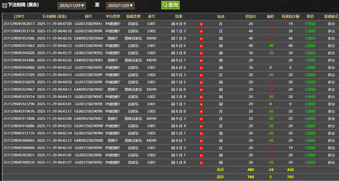Play video for 竞咪百家乐 round GM09025B29083
Image resolution: width=339 pixels, height=181 pixels.
tap(201, 60)
